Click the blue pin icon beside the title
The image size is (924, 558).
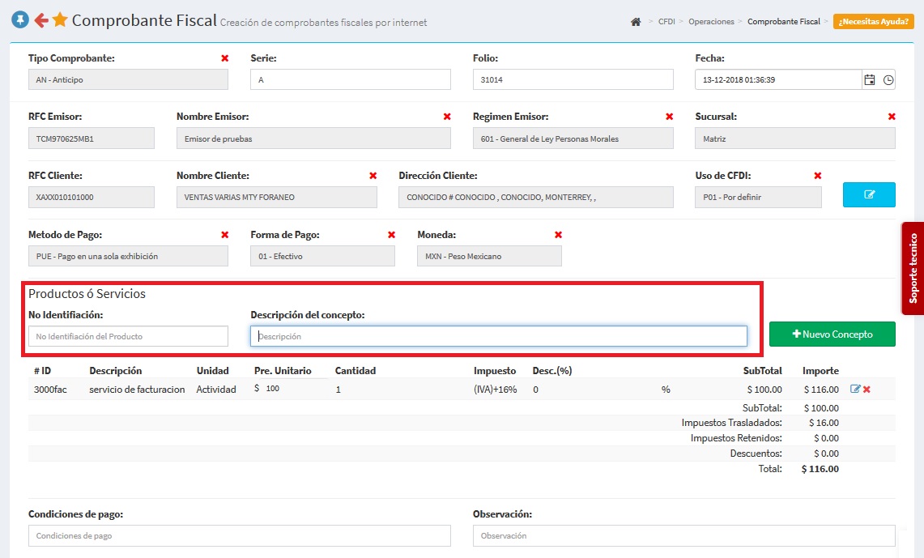click(x=19, y=20)
